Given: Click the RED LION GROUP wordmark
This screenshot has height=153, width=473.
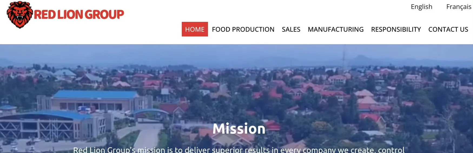Looking at the screenshot, I should pos(79,15).
